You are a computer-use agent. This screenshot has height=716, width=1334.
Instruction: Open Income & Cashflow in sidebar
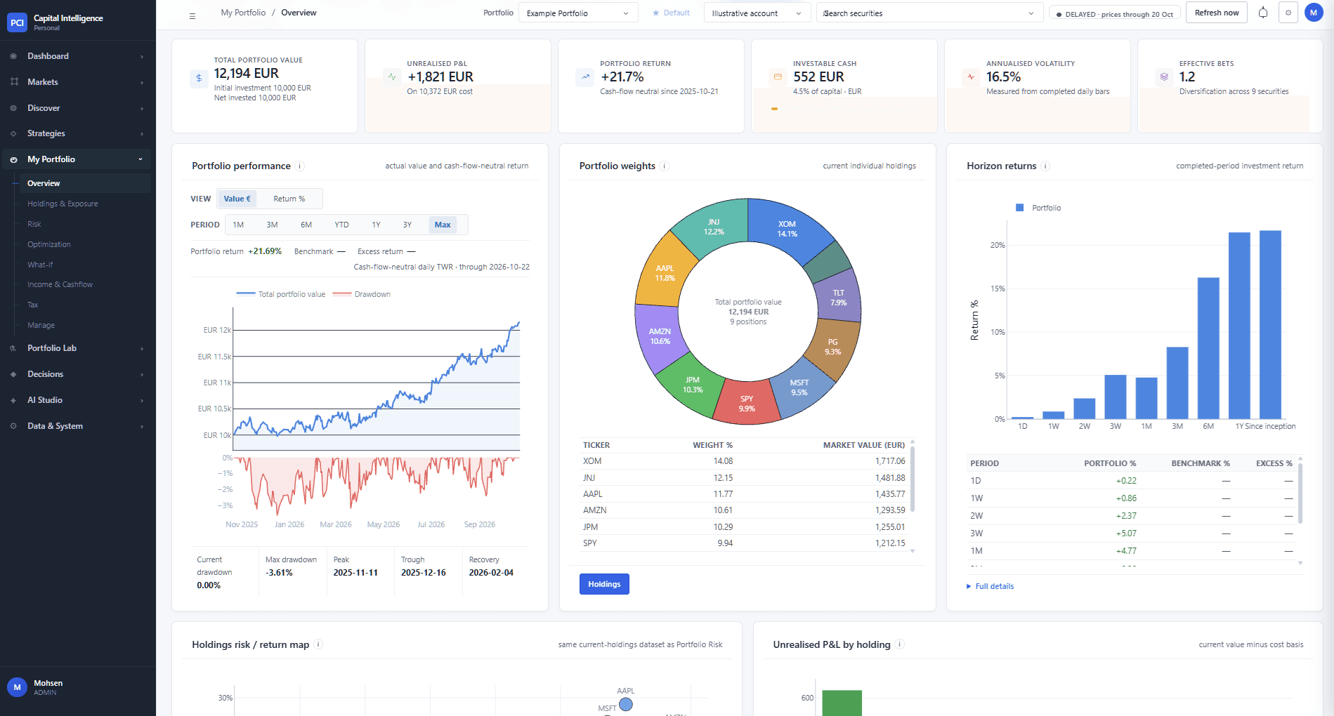60,284
